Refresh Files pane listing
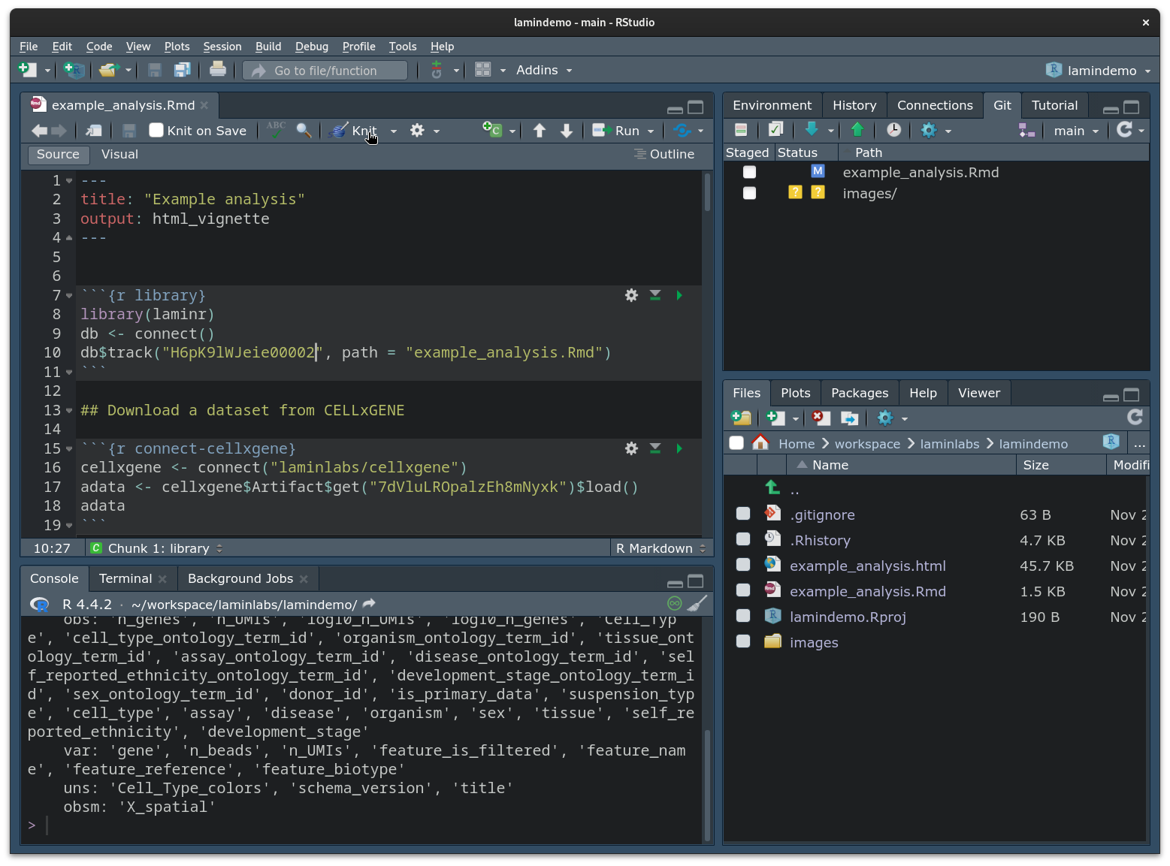 pos(1135,418)
